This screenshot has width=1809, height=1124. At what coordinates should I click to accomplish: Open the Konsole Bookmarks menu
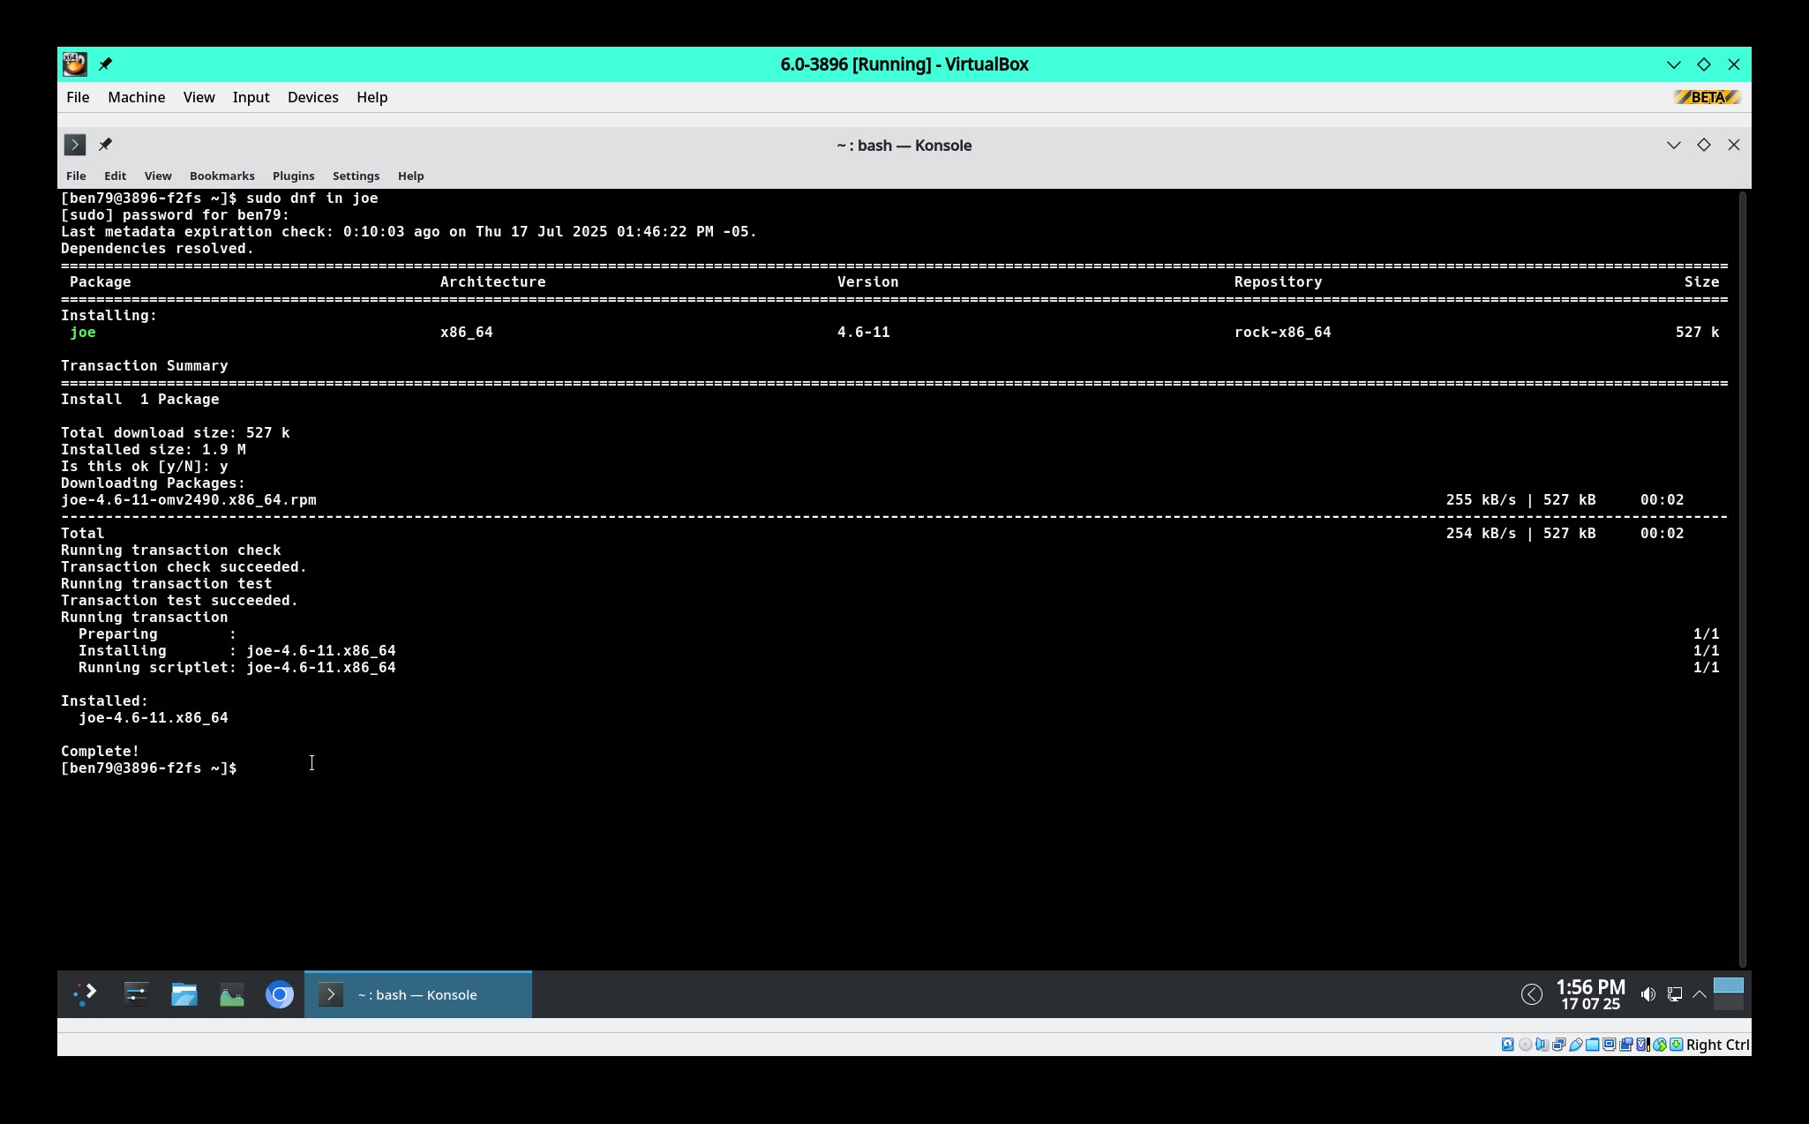[x=221, y=176]
